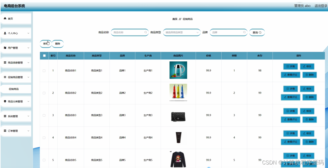
Task: Click the grid icon next to 商品信息管理
Action: tap(5, 63)
